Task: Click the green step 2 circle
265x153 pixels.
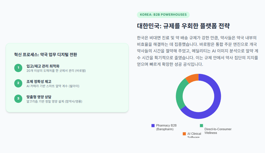Action: 18,83
